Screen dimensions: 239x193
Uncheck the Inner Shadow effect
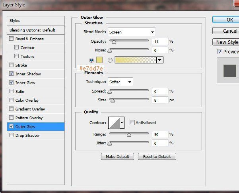click(x=12, y=74)
